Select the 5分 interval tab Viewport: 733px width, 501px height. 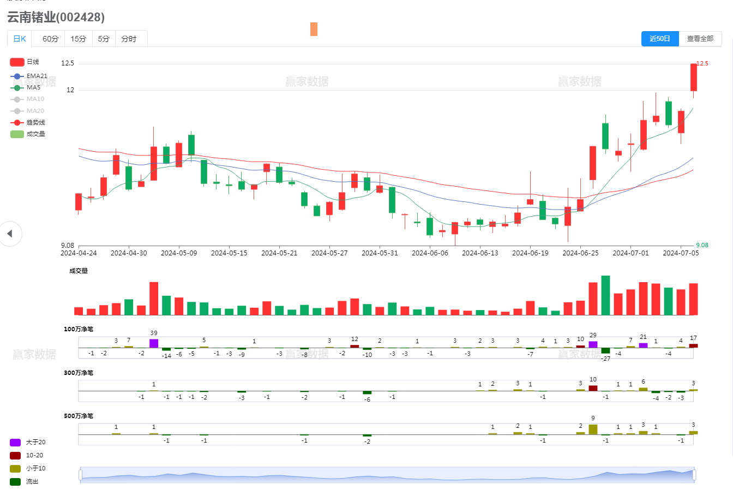pos(104,39)
